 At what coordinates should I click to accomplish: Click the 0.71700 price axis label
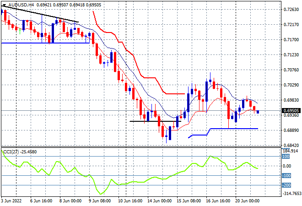click(291, 39)
